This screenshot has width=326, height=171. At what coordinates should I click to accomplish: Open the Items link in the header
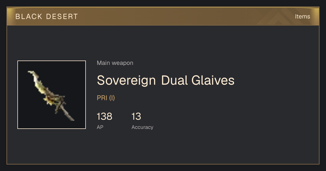pos(302,17)
